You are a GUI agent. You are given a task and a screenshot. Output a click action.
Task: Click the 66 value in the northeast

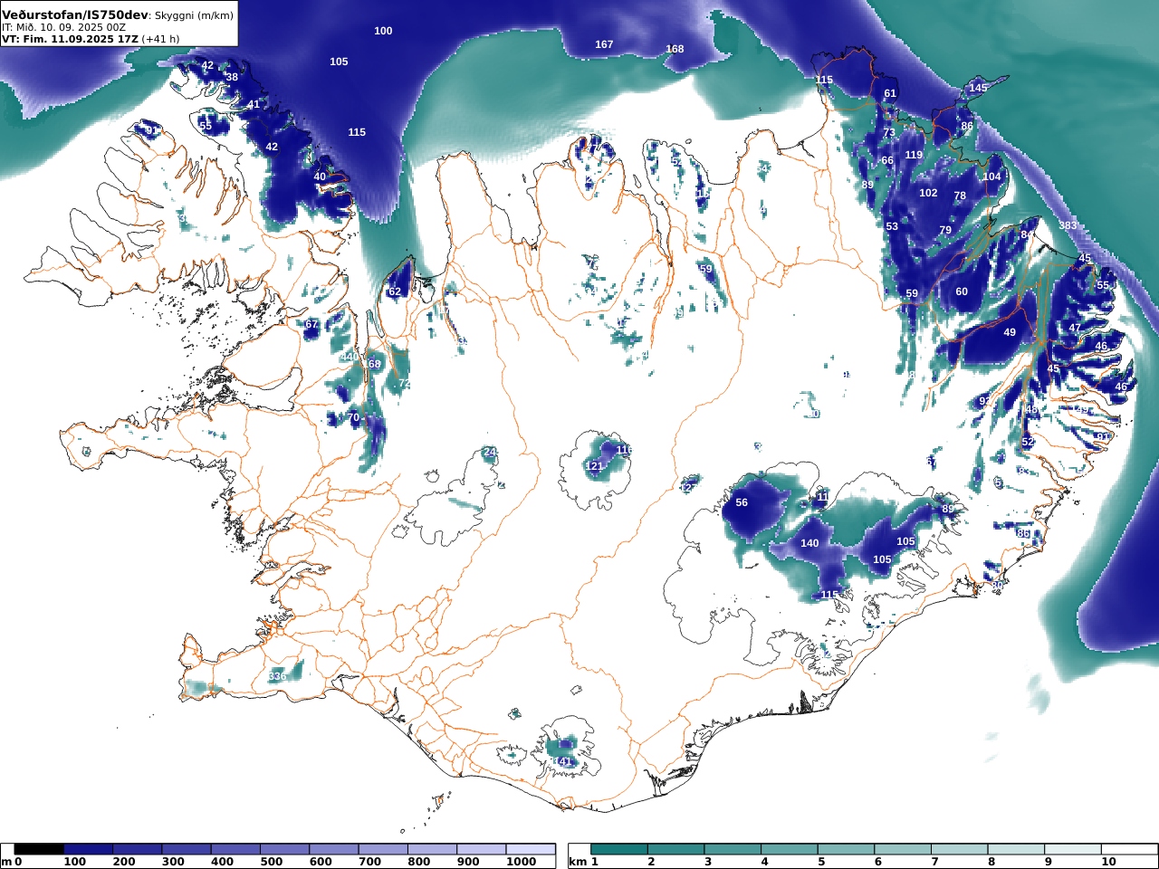tap(887, 160)
